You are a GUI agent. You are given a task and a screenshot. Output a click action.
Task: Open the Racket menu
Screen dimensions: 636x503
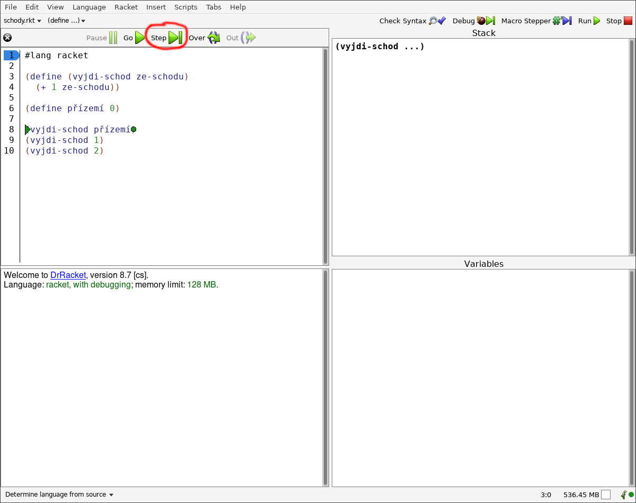[x=126, y=7]
